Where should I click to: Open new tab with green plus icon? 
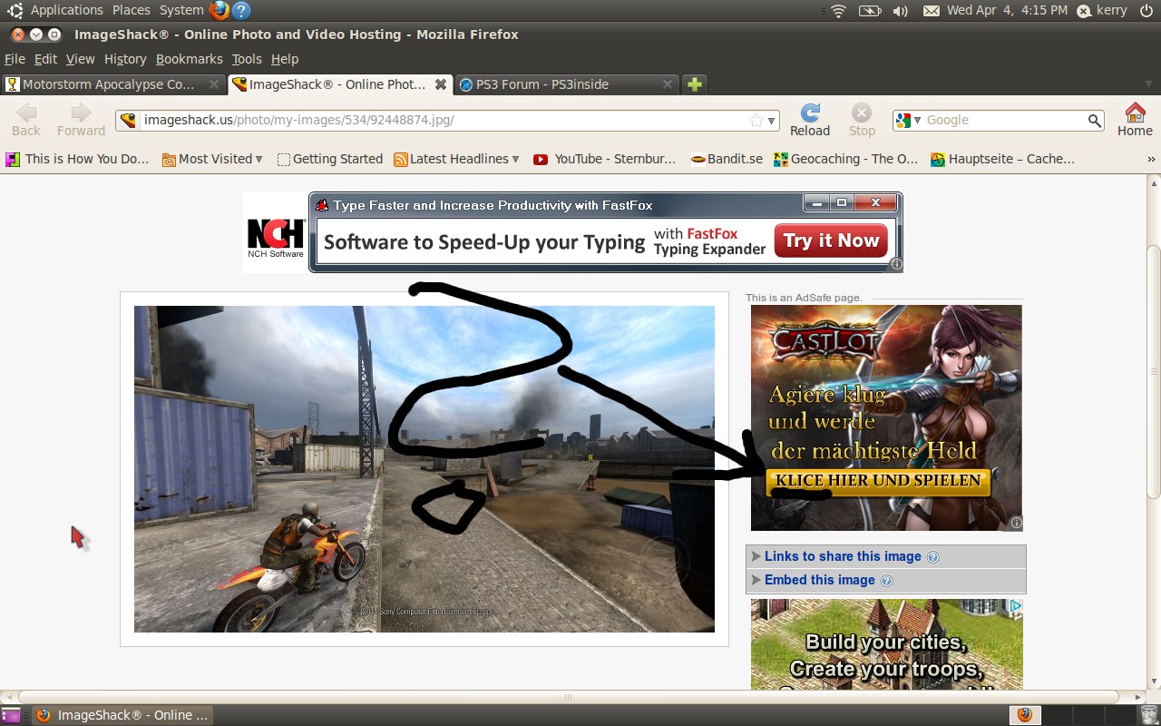click(x=694, y=84)
